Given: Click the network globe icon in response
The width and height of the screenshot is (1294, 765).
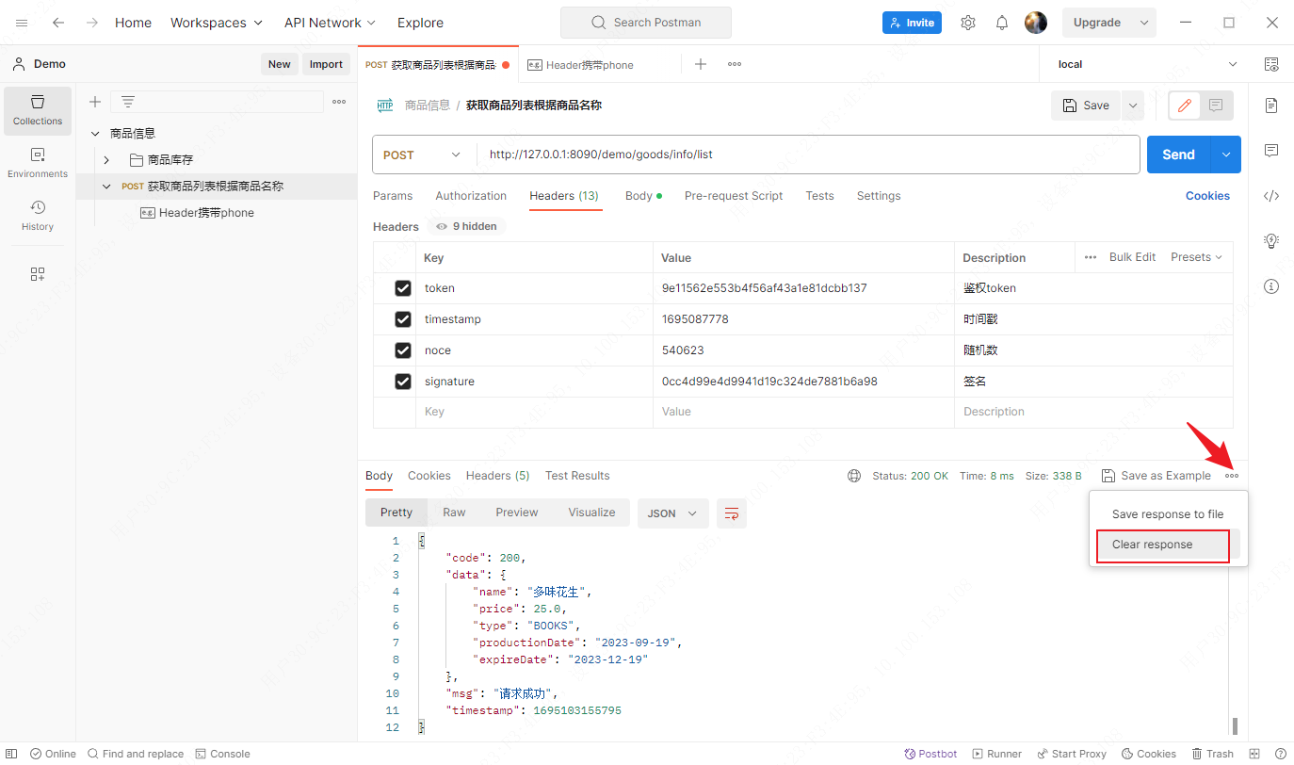Looking at the screenshot, I should (x=854, y=476).
